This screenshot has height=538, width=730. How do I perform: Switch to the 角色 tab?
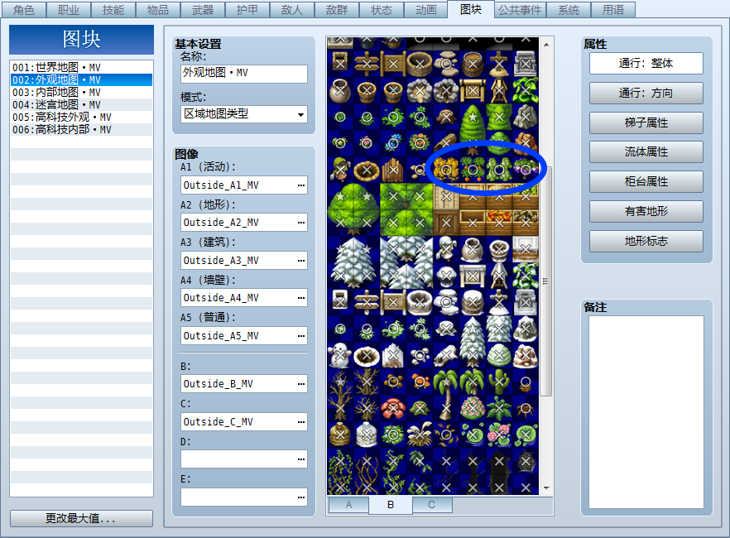click(23, 10)
